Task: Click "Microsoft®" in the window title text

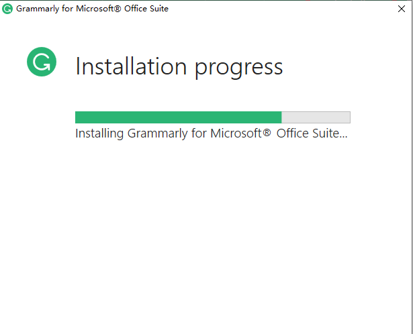Action: (x=99, y=9)
